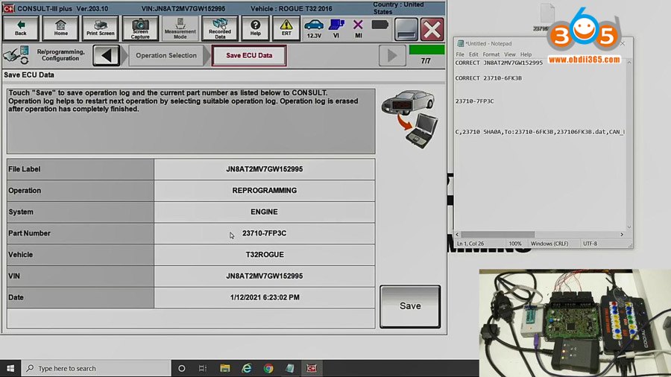Screen dimensions: 671x377
Task: Open Cortana circle icon on taskbar
Action: click(181, 368)
